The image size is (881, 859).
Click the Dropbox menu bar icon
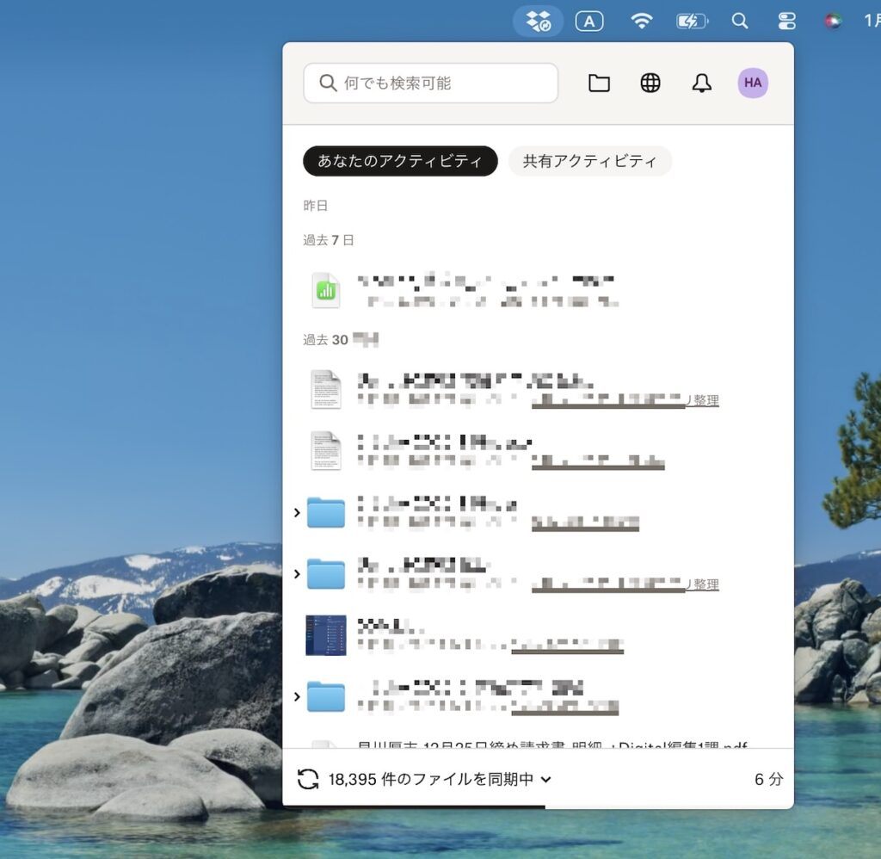tap(538, 21)
